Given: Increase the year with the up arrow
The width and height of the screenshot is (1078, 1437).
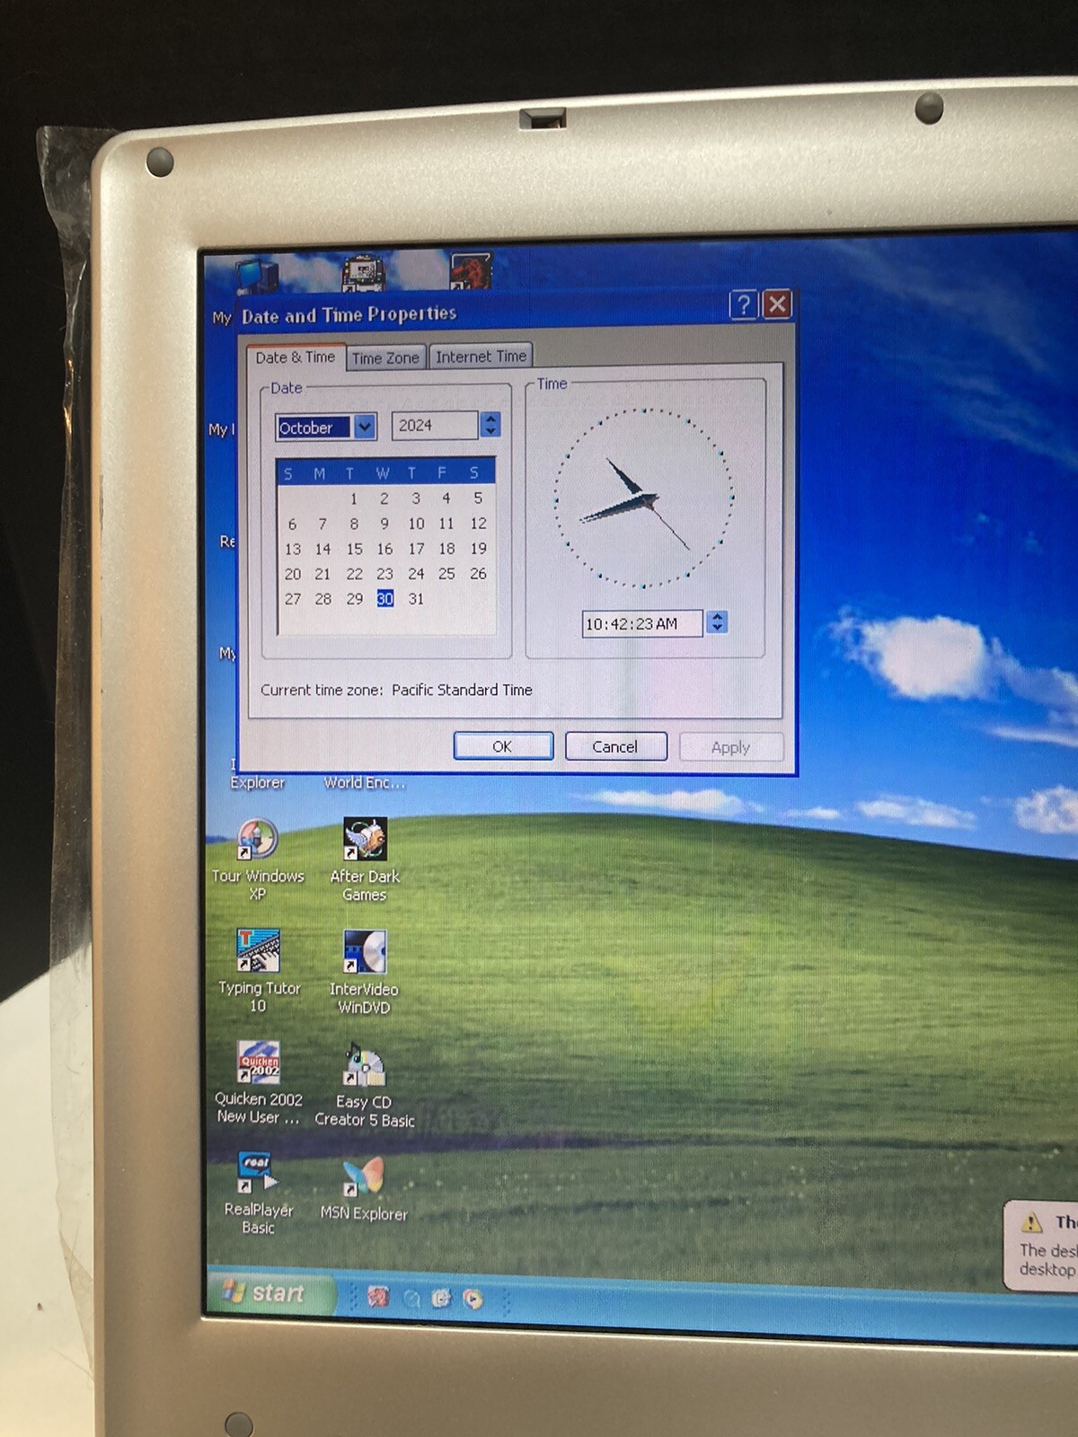Looking at the screenshot, I should point(490,419).
